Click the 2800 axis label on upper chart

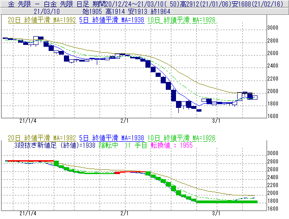click(x=273, y=41)
